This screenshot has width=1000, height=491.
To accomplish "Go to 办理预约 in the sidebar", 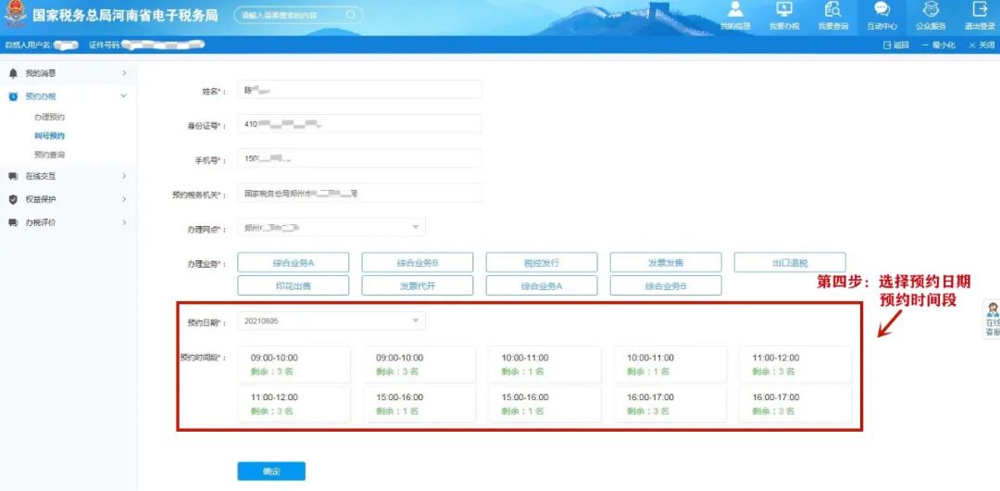I will pyautogui.click(x=49, y=118).
